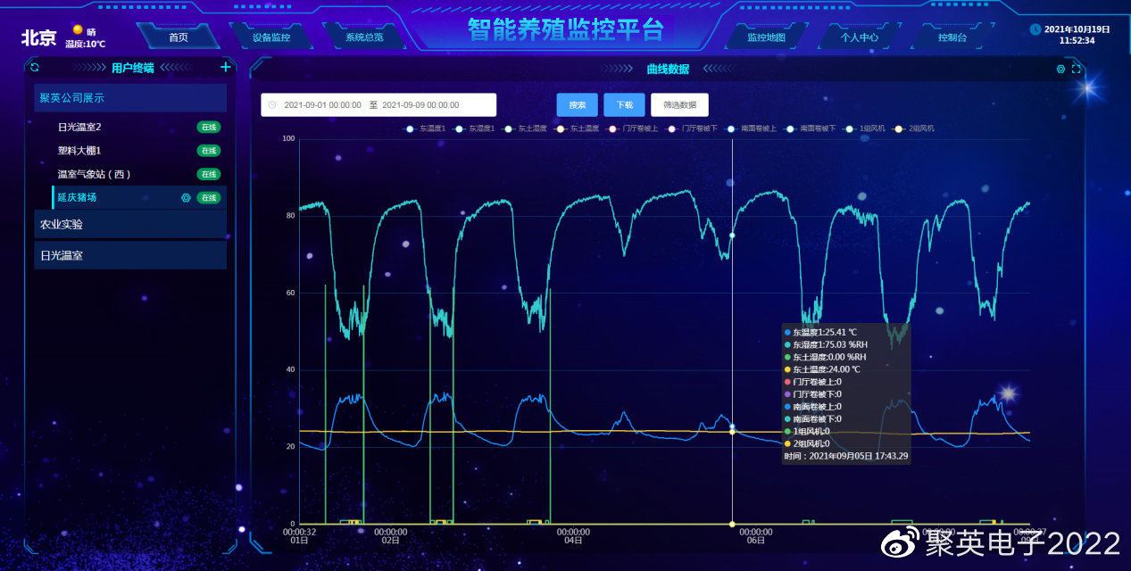Viewport: 1131px width, 571px height.
Task: Open settings gear for 延庆猪场
Action: click(186, 197)
